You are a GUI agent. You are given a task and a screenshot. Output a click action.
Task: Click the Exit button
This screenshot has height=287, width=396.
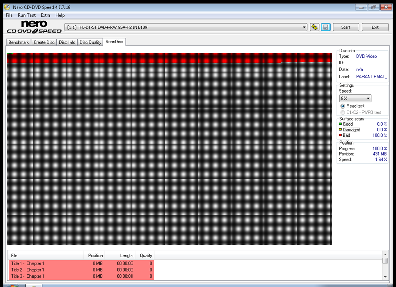375,27
